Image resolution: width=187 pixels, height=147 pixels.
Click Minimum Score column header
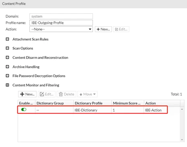click(128, 103)
